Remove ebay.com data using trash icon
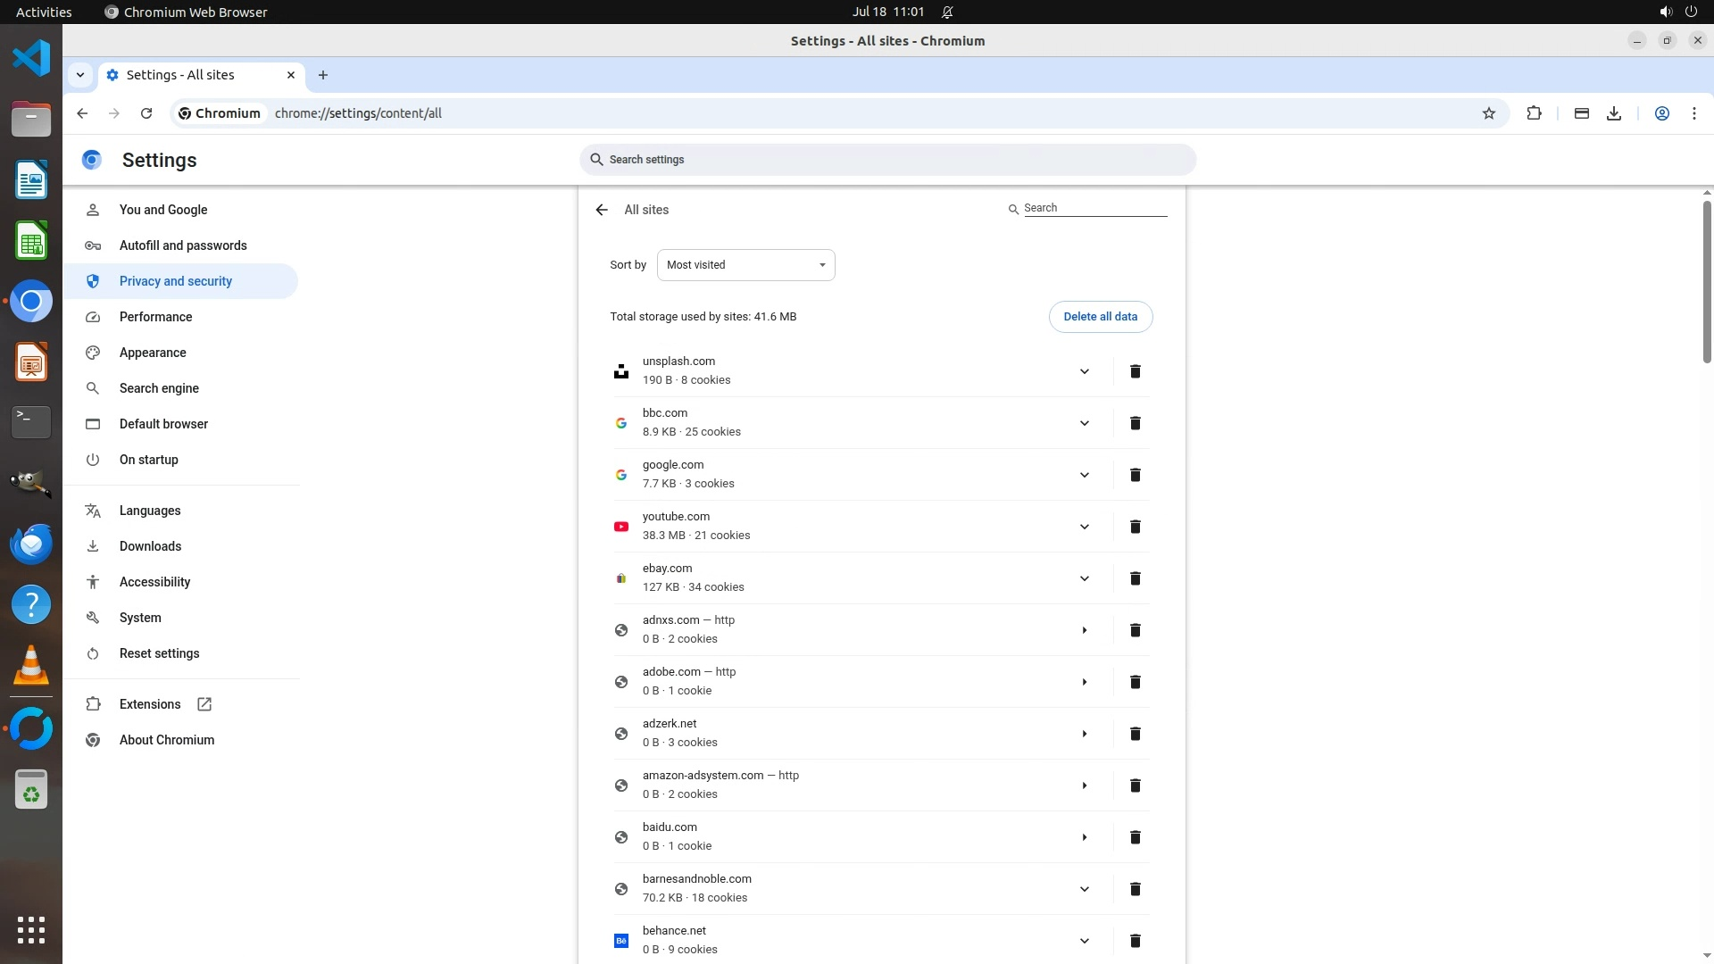Viewport: 1714px width, 964px height. [1135, 578]
